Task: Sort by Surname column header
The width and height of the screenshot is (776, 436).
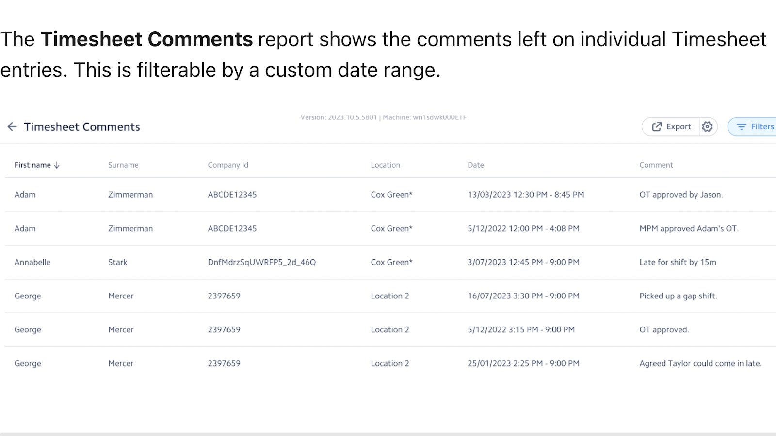Action: 123,165
